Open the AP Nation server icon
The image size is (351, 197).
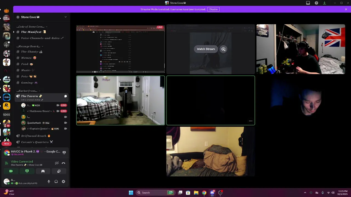click(x=7, y=79)
